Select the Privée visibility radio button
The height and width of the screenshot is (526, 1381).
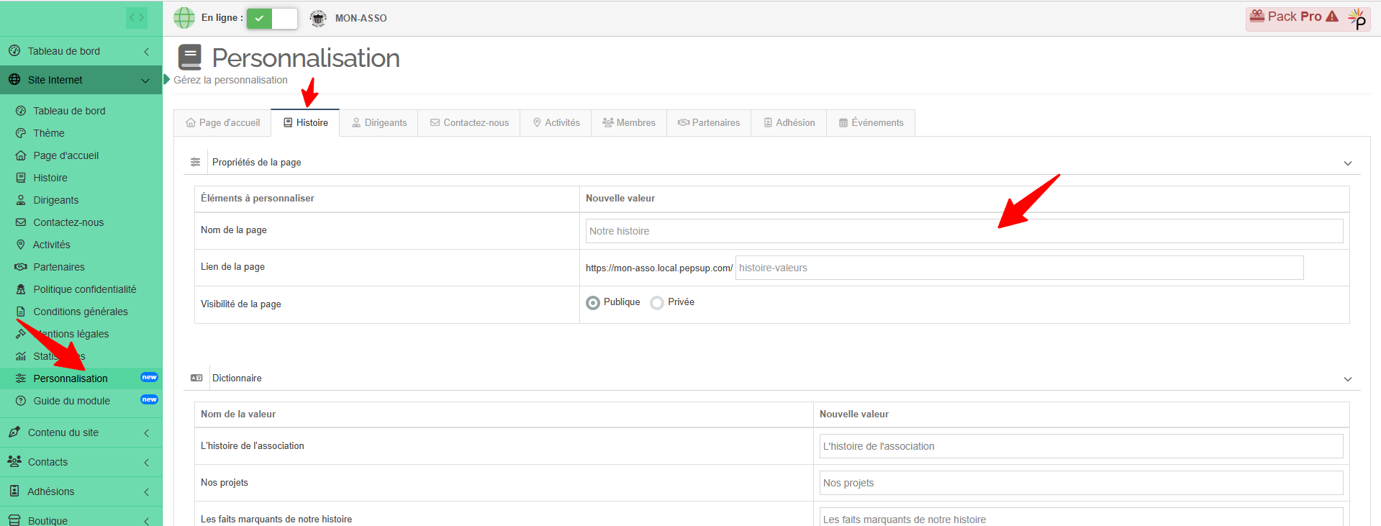pyautogui.click(x=657, y=303)
